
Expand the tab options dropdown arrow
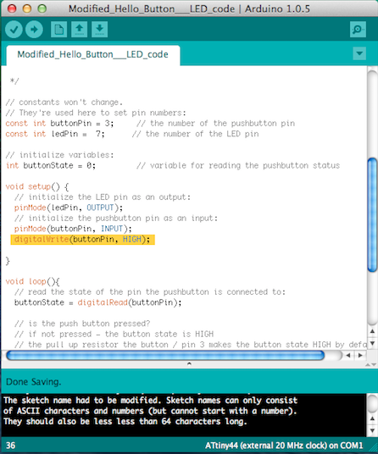point(359,53)
